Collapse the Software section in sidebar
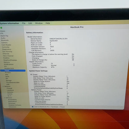 coord(5,98)
